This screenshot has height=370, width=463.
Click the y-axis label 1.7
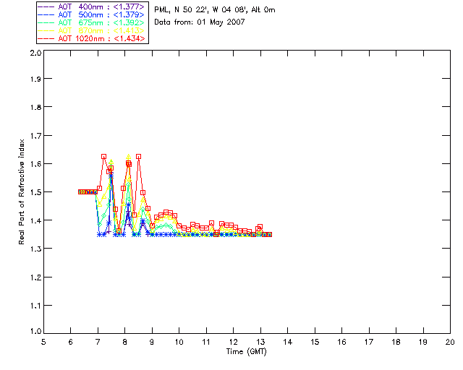pos(35,136)
